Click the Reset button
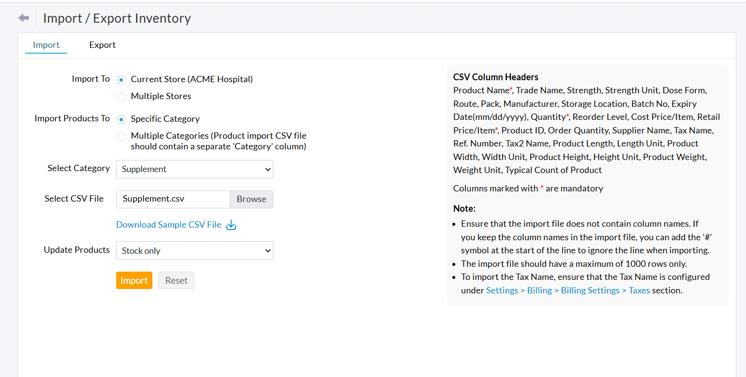The image size is (746, 377). [x=176, y=280]
